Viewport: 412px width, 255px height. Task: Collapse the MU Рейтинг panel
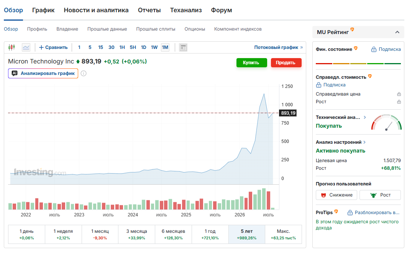pyautogui.click(x=397, y=32)
